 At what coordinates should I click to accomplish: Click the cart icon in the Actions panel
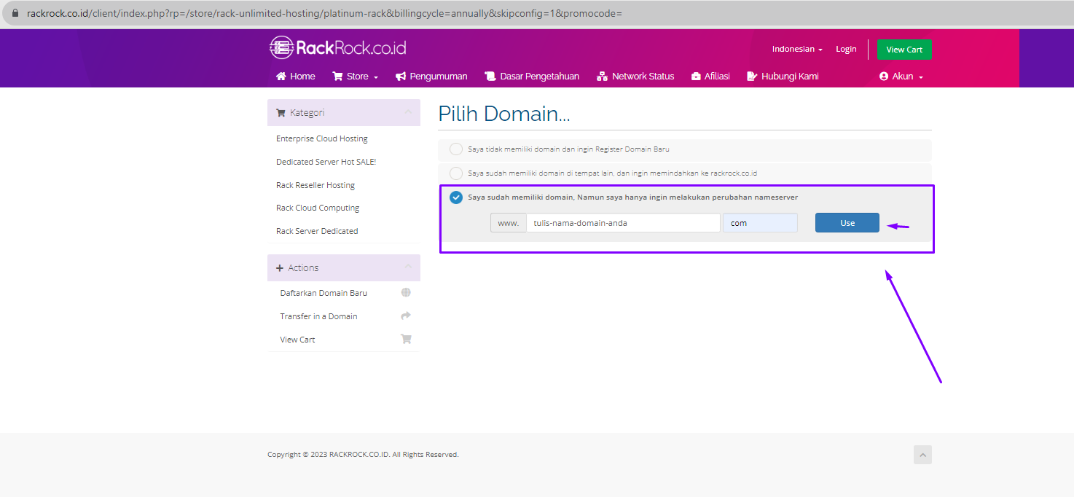click(x=406, y=340)
